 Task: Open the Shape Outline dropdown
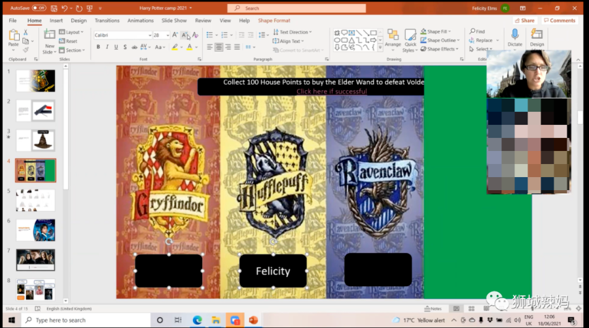[440, 40]
